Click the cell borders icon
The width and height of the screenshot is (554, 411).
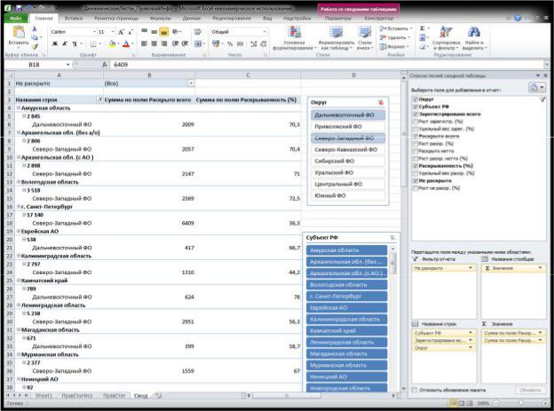click(x=92, y=43)
